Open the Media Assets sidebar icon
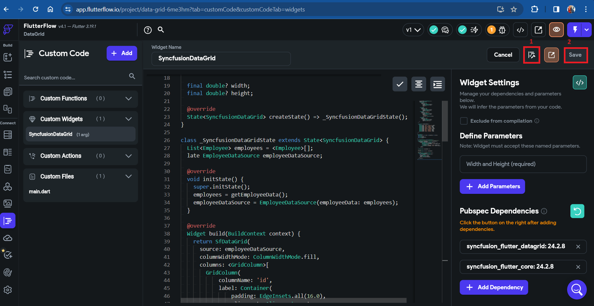This screenshot has width=594, height=306. click(x=8, y=204)
